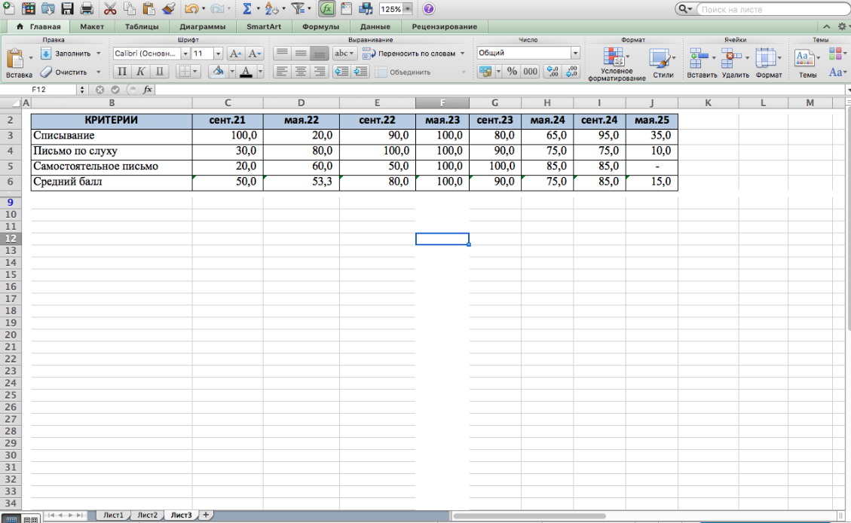Toggle italic formatting (К button)
The image size is (851, 523).
[140, 72]
